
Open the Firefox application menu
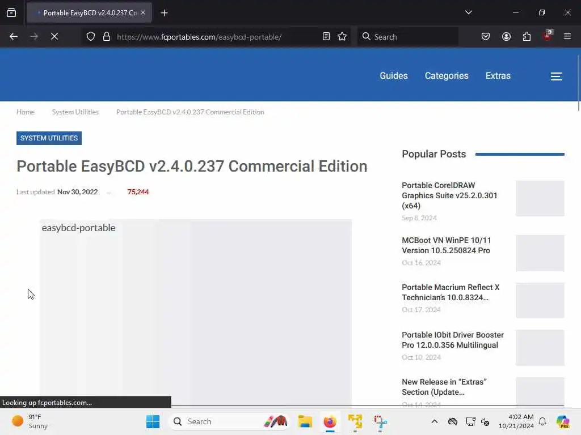coord(567,36)
